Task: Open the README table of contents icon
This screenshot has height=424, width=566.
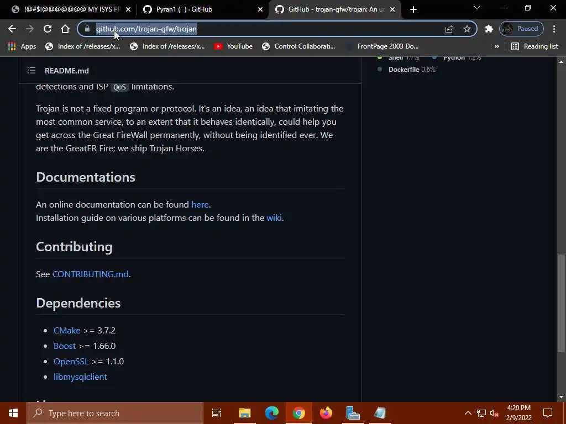Action: pyautogui.click(x=32, y=70)
